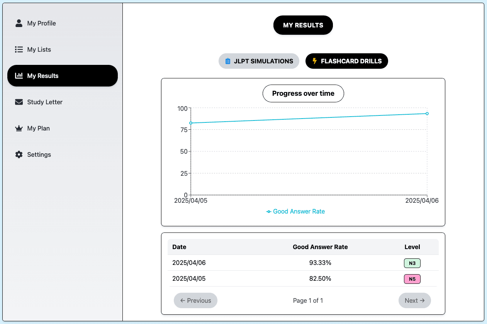This screenshot has width=487, height=324.
Task: Go to the My Plan page
Action: 38,128
